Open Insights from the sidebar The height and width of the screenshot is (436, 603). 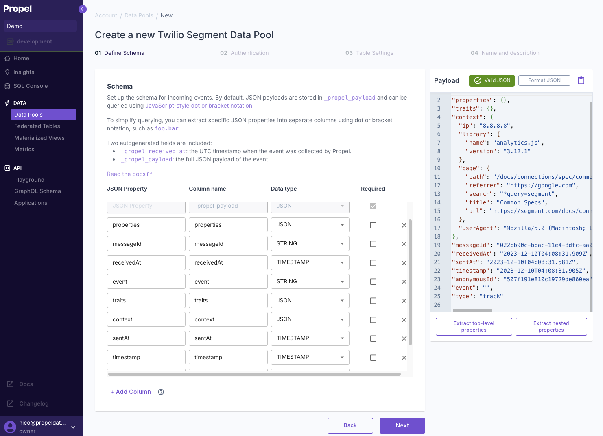point(23,72)
